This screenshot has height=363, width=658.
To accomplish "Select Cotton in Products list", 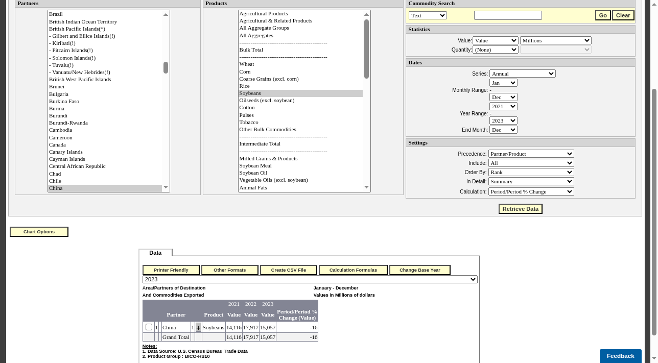I will click(300, 108).
